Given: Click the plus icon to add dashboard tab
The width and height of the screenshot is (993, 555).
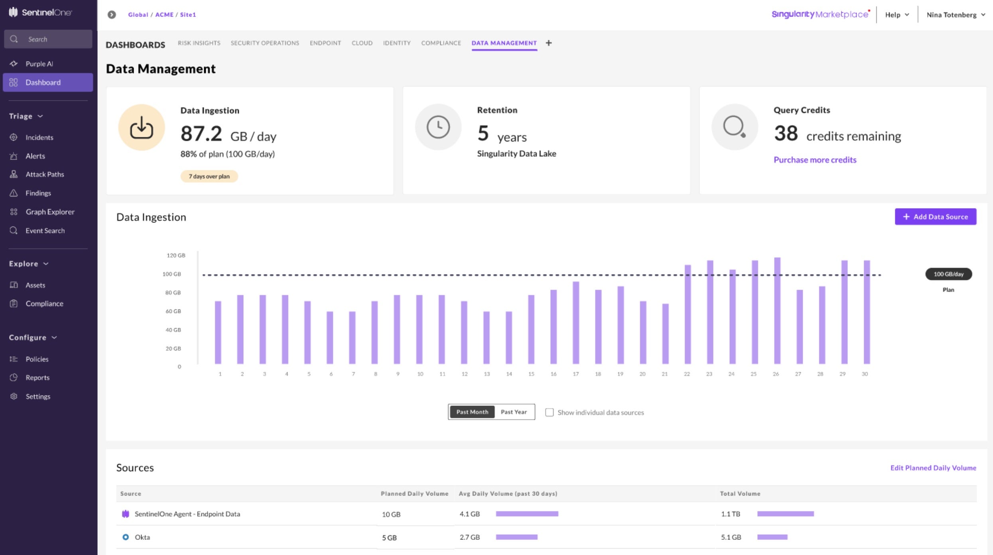Looking at the screenshot, I should coord(549,43).
